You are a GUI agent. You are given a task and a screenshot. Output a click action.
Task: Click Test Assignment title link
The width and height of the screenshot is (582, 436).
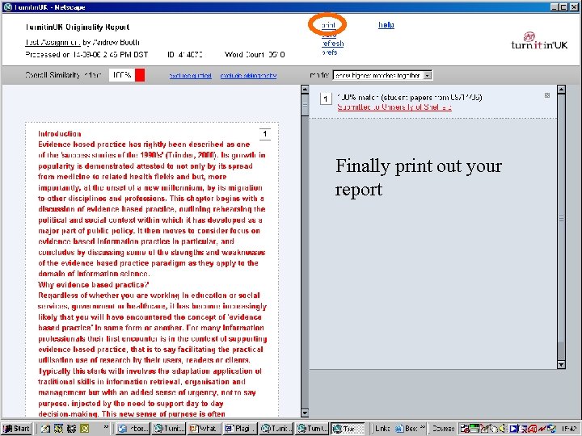[x=53, y=42]
